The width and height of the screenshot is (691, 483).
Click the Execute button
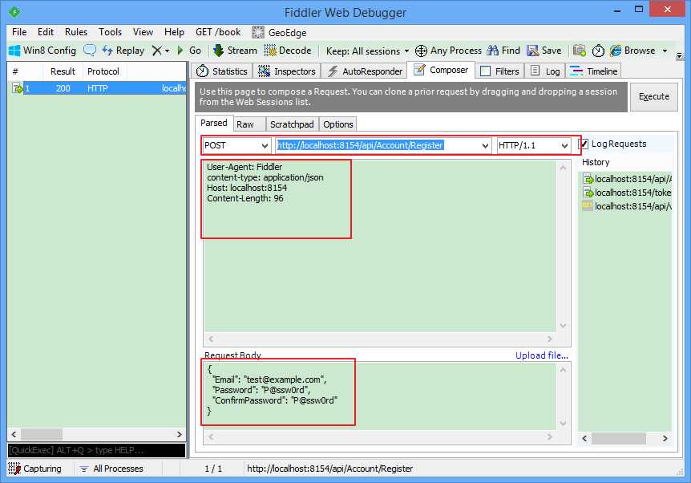click(x=654, y=96)
